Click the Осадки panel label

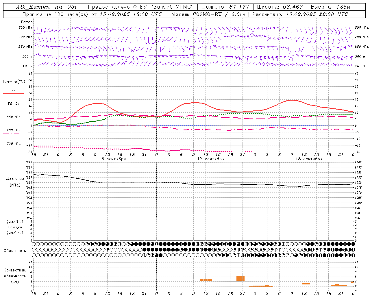point(15,227)
